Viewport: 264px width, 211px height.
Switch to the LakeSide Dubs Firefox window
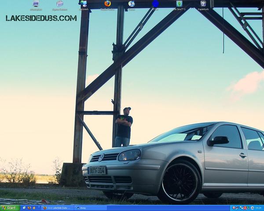click(58, 208)
